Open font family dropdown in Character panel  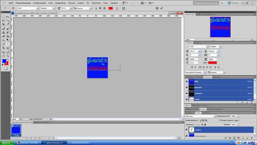point(208,47)
